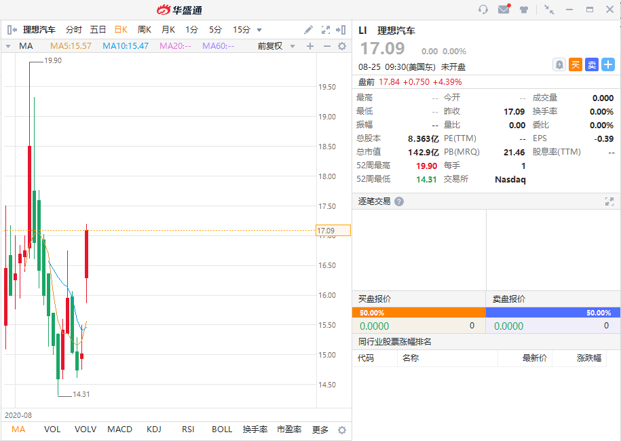This screenshot has width=621, height=441.
Task: Click the pencil drawing tool icon
Action: [x=308, y=30]
